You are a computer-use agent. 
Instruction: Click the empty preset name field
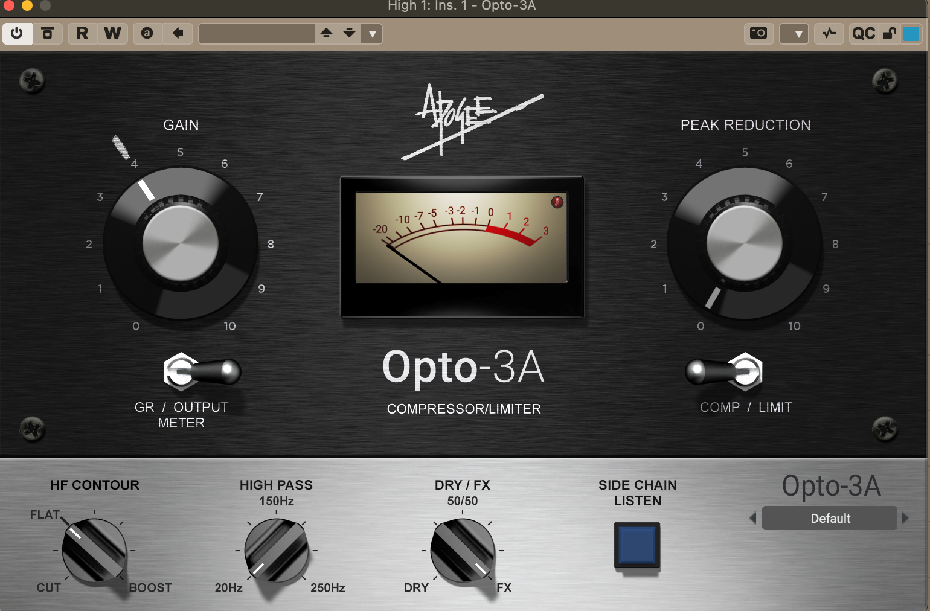[257, 34]
